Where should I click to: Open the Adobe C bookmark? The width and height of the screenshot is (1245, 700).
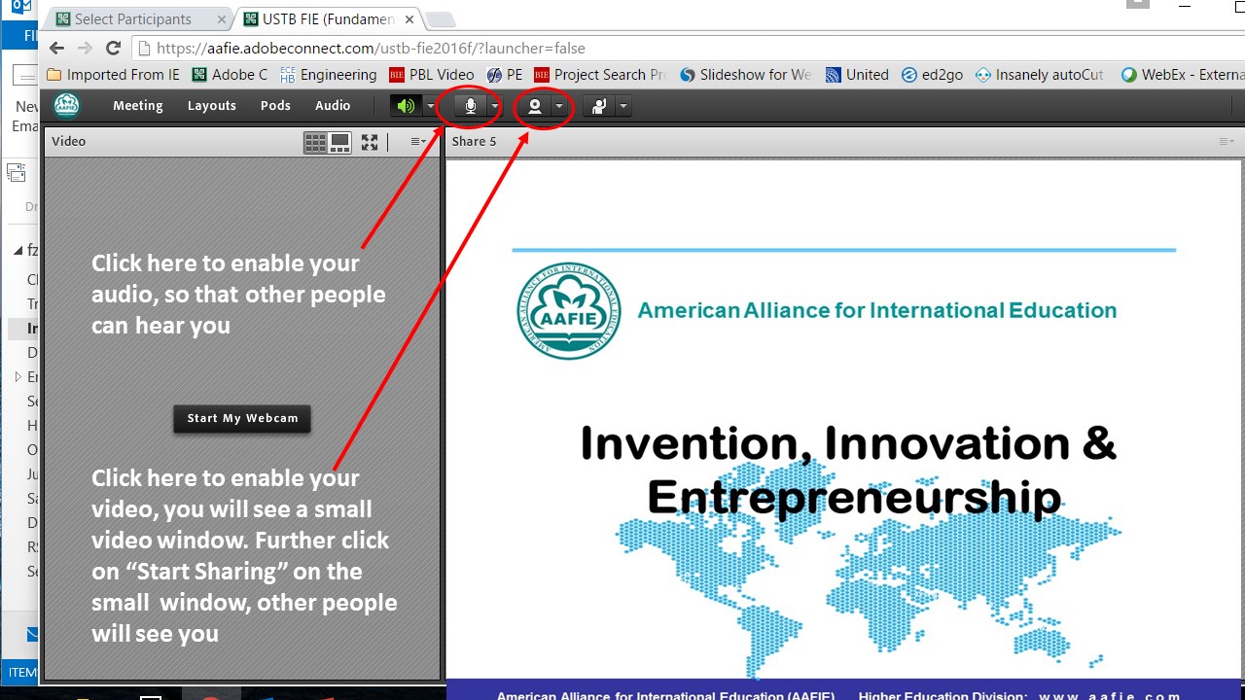(x=231, y=75)
